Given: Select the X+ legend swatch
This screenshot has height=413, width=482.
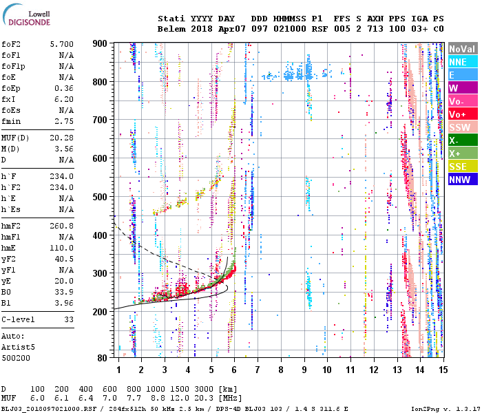Looking at the screenshot, I should point(463,153).
